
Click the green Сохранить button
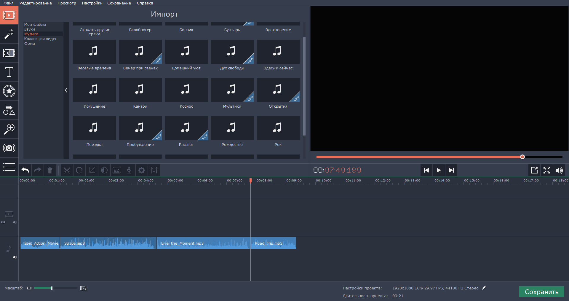[542, 292]
